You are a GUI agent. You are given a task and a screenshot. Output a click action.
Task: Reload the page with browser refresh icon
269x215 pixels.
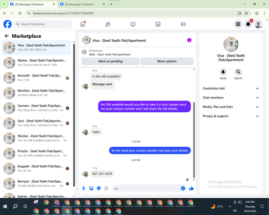(20, 13)
